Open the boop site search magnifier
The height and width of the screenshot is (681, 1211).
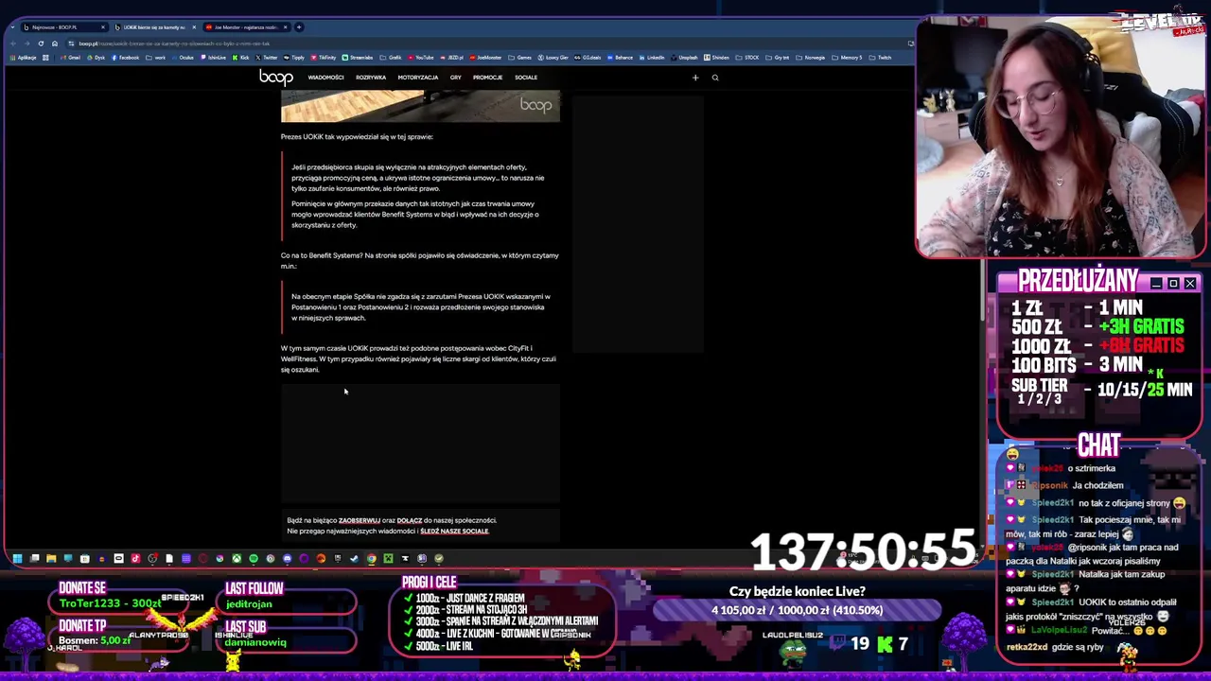point(715,78)
